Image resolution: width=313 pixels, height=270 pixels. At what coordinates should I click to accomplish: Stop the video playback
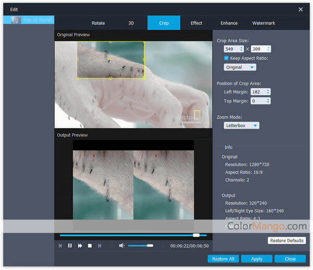90,246
